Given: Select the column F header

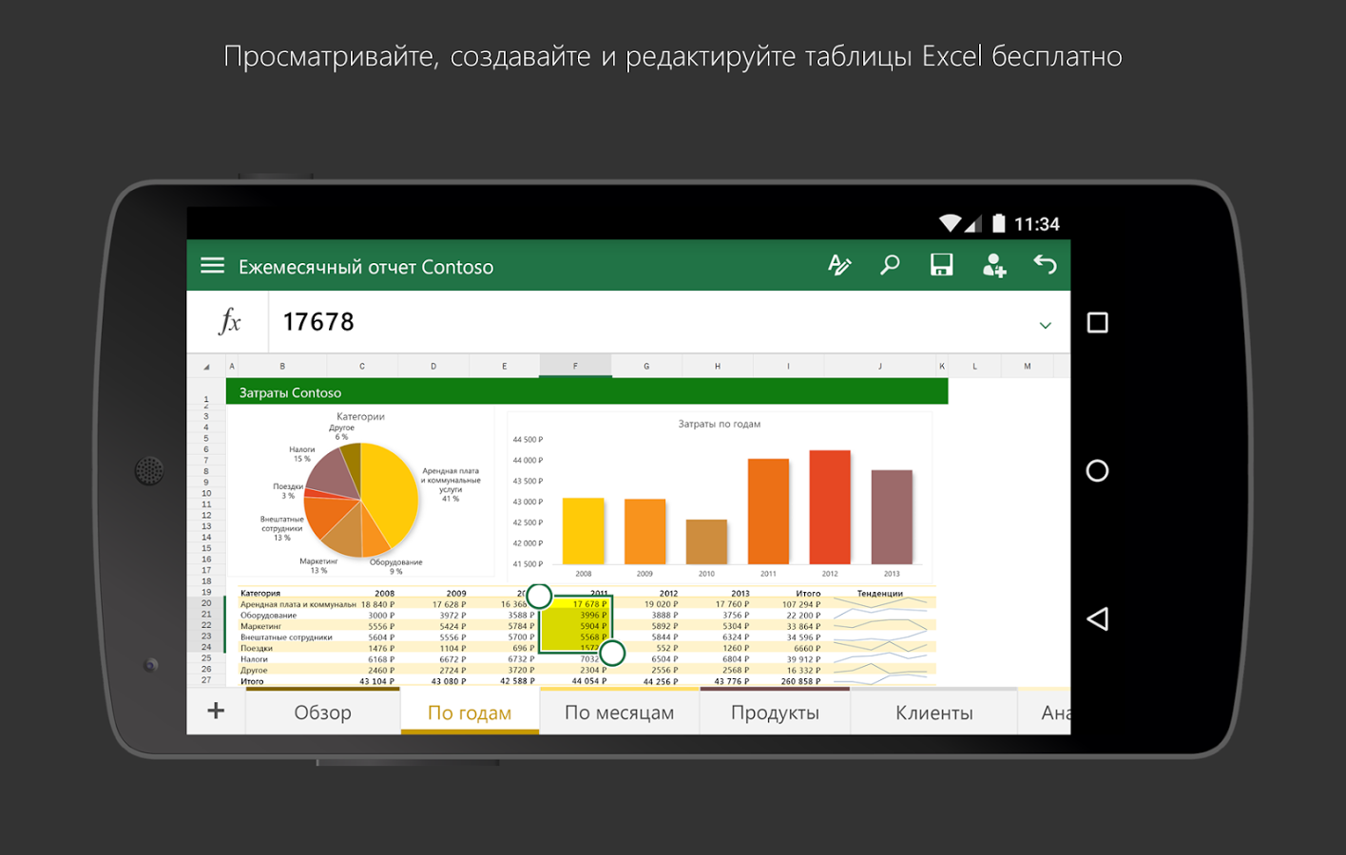Looking at the screenshot, I should tap(575, 366).
